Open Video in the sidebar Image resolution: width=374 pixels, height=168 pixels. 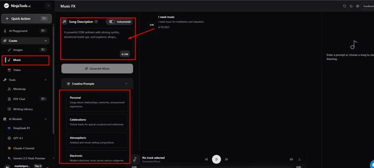[x=17, y=70]
